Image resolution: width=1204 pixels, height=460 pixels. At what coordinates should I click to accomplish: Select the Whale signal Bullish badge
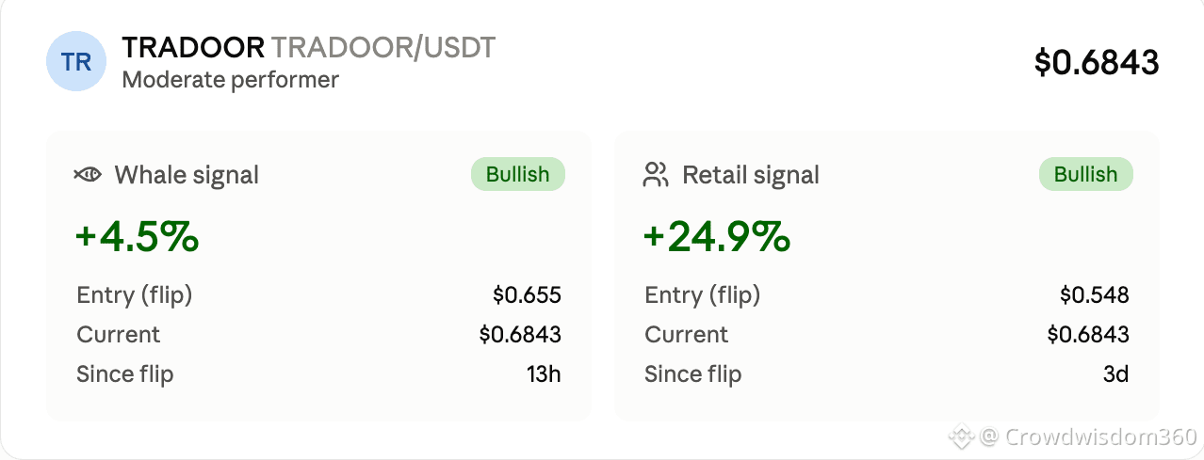(517, 174)
